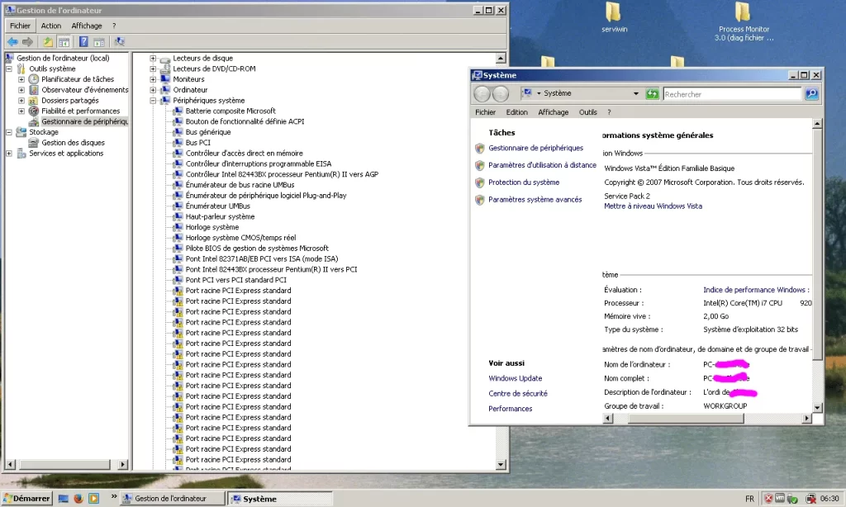
Task: Select Gestion des disques in the tree
Action: [x=73, y=142]
